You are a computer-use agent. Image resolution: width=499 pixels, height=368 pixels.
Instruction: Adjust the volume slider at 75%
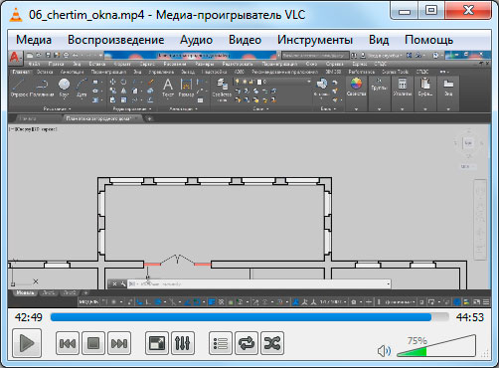tap(436, 346)
